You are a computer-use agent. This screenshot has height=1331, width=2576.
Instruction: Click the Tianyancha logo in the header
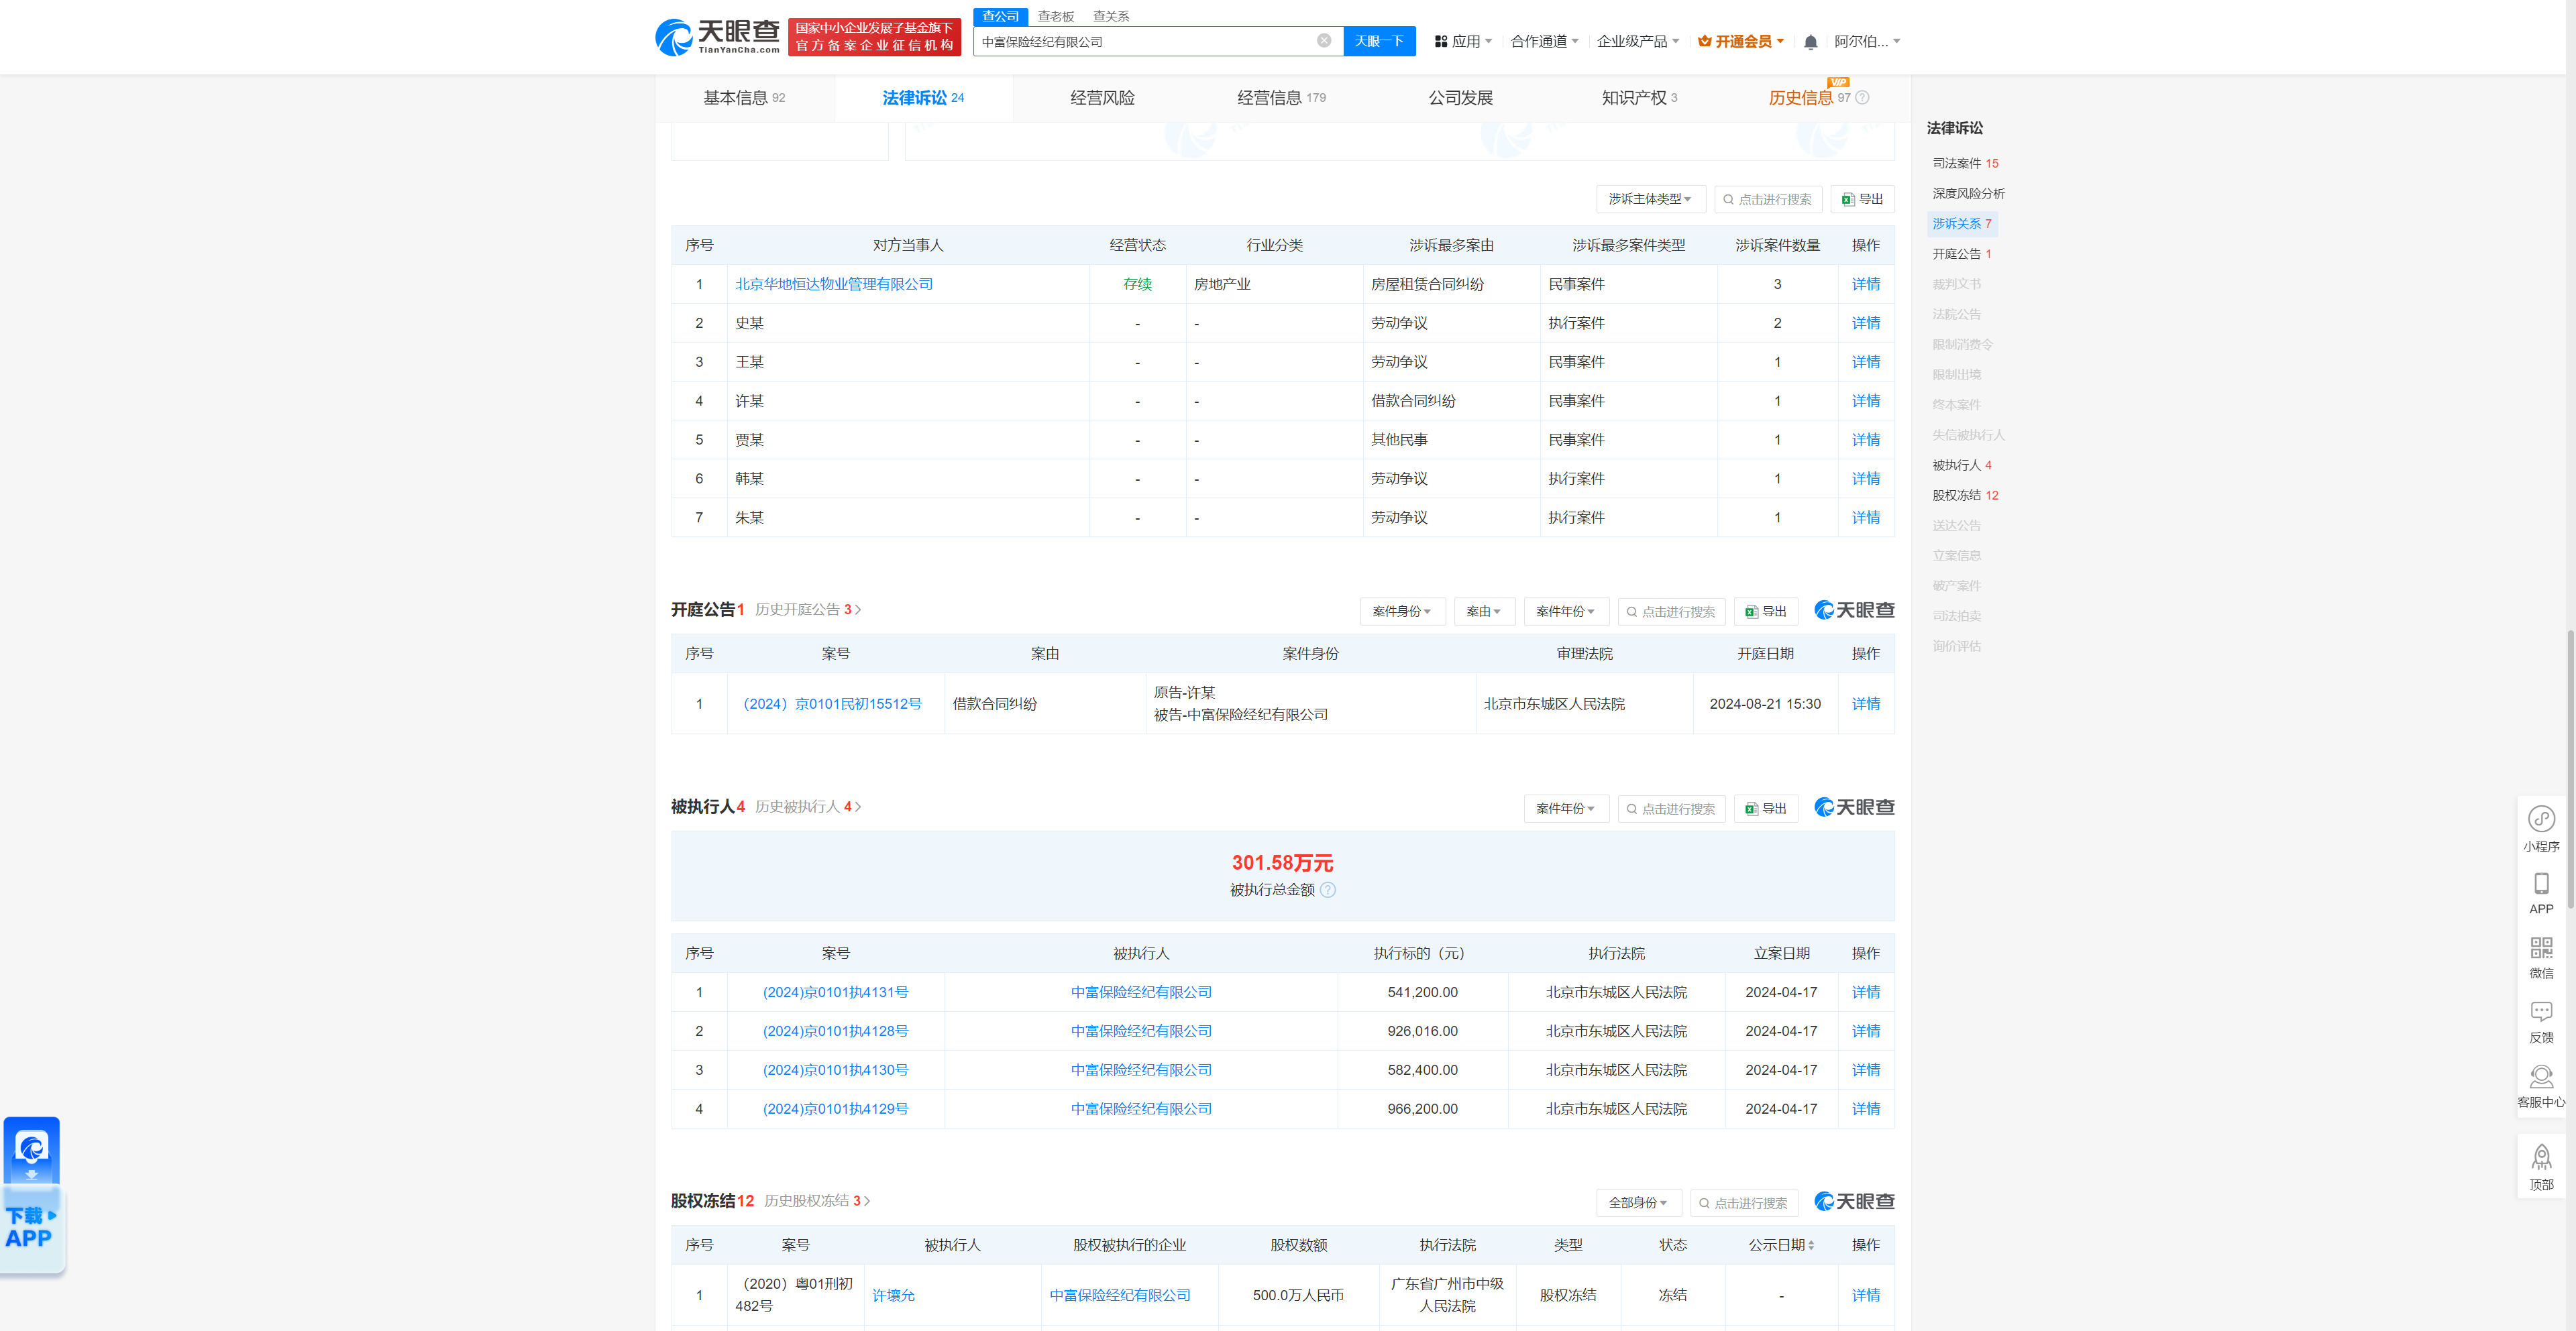click(717, 37)
